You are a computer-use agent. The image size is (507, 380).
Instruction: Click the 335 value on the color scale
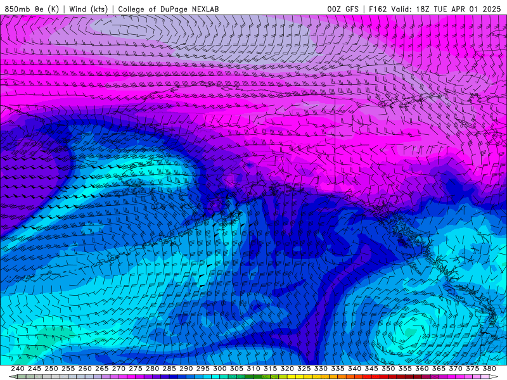(x=337, y=369)
